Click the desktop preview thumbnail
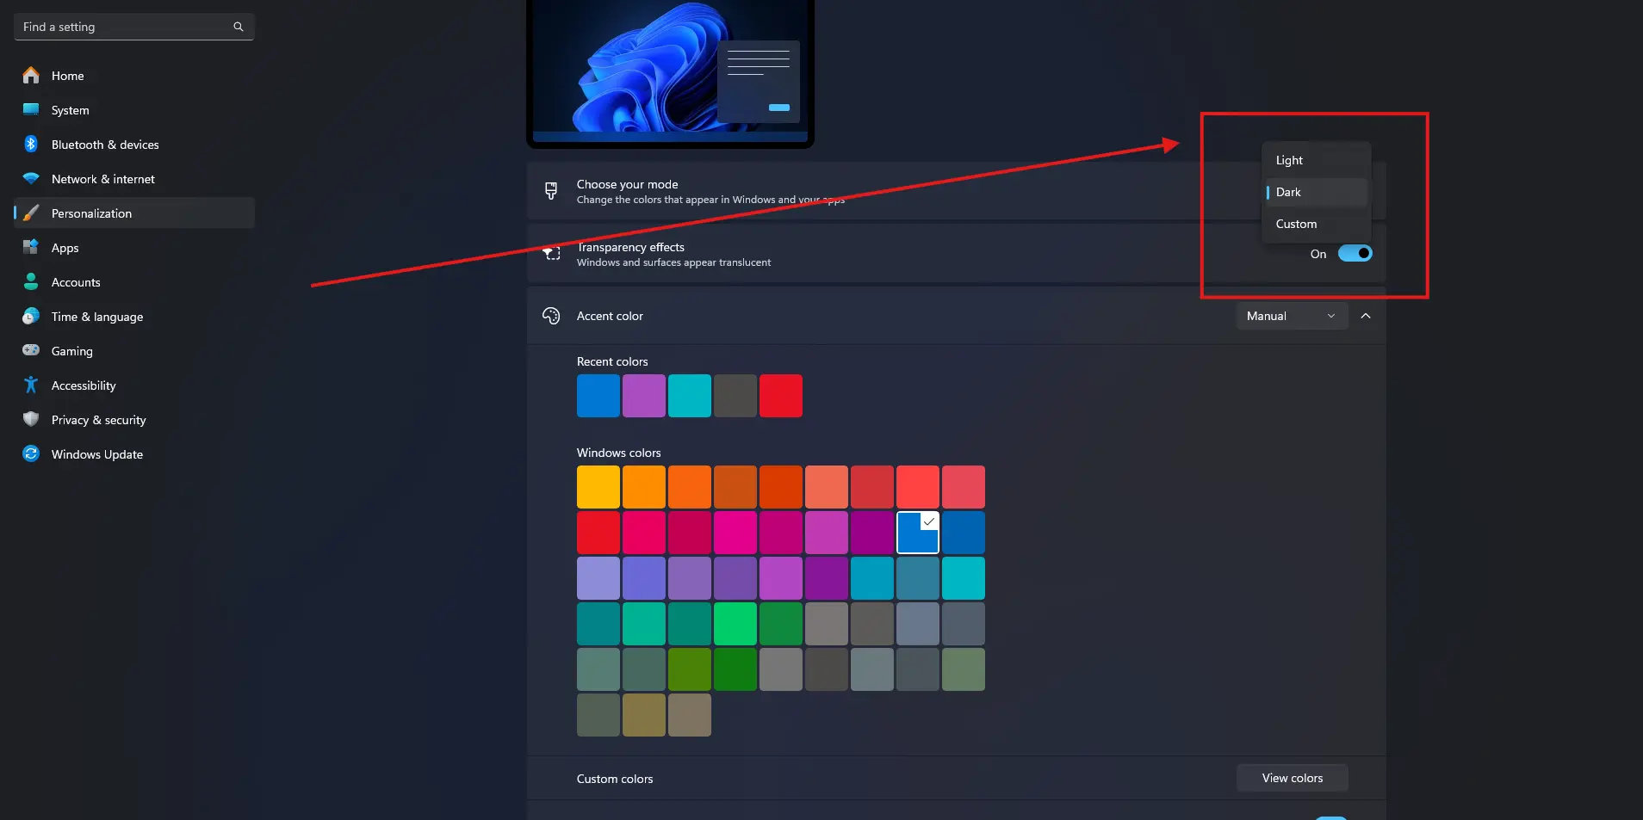This screenshot has width=1643, height=820. click(x=670, y=72)
